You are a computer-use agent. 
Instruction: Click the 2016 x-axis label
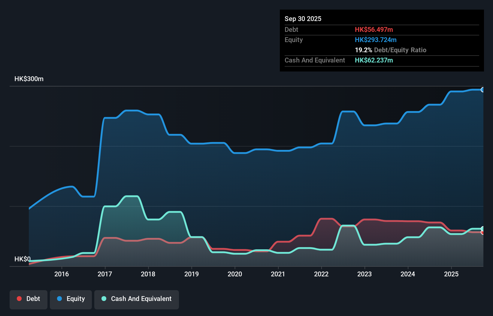point(62,274)
